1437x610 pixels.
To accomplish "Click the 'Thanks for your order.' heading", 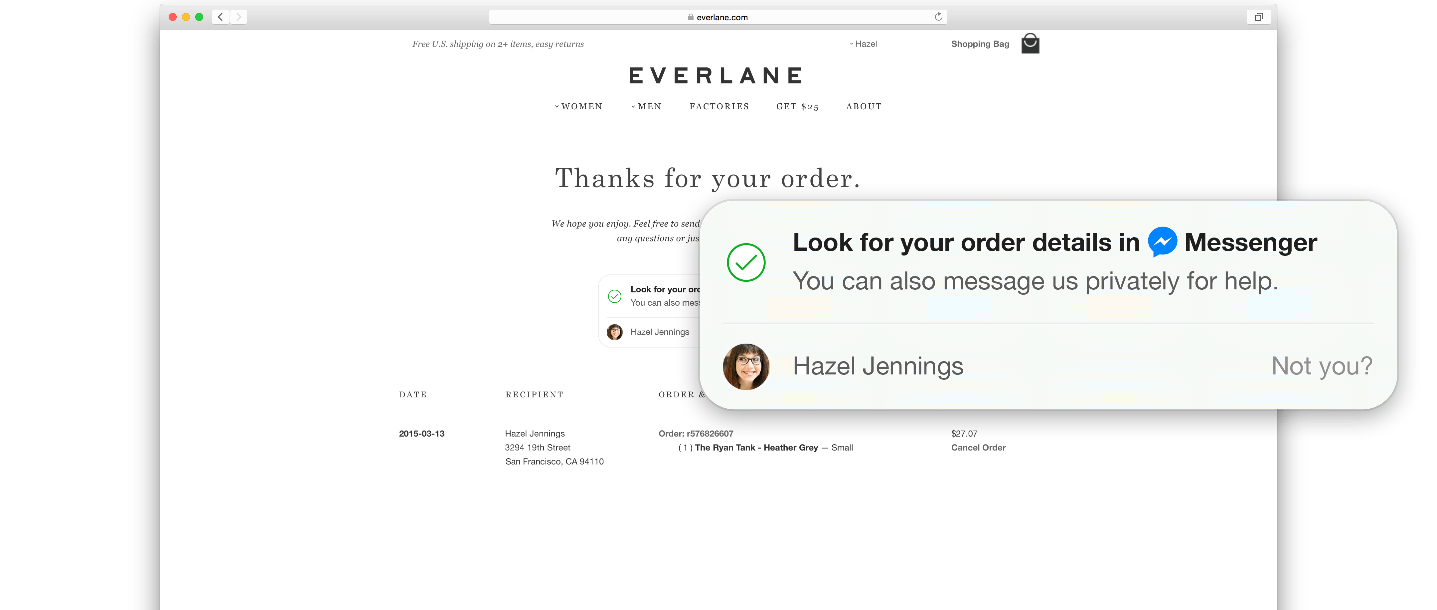I will (707, 178).
